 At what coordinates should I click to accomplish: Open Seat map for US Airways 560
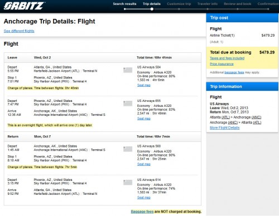pos(144,164)
